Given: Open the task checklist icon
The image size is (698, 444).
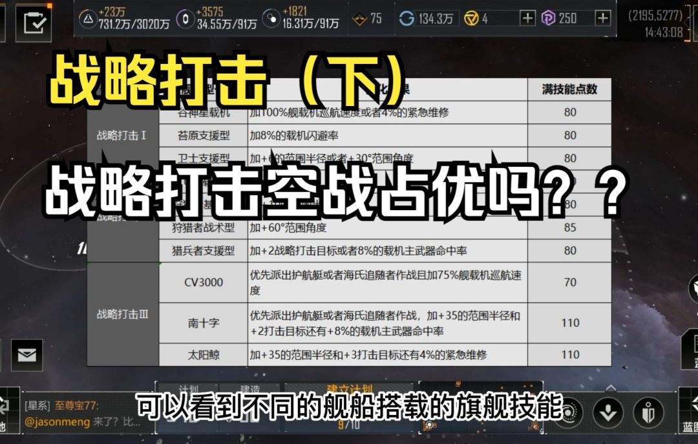Looking at the screenshot, I should point(35,23).
